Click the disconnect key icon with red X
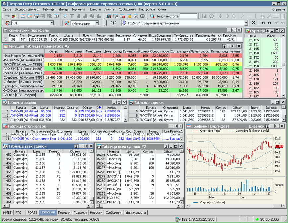 pos(14,16)
